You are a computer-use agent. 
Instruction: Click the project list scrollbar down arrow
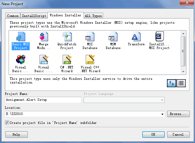pos(183,71)
